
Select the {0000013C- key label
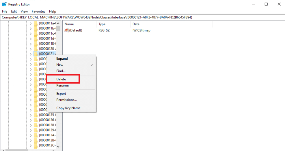coord(47,145)
